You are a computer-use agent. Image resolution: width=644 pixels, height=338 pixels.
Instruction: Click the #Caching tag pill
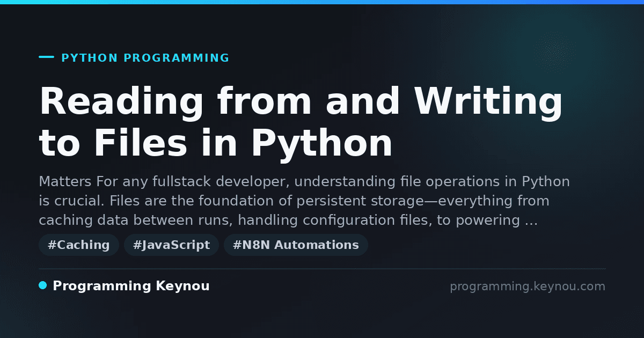(x=79, y=245)
